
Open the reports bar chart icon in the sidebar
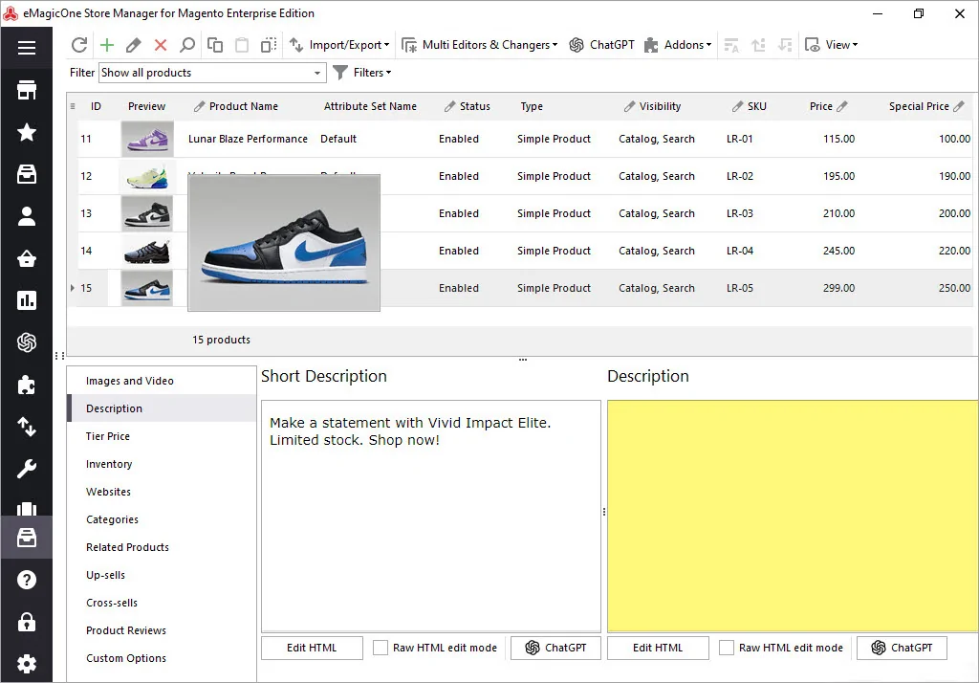click(x=26, y=300)
